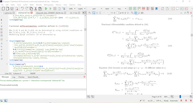
Task: Toggle the side panel from status bar icon
Action: [x=2, y=101]
